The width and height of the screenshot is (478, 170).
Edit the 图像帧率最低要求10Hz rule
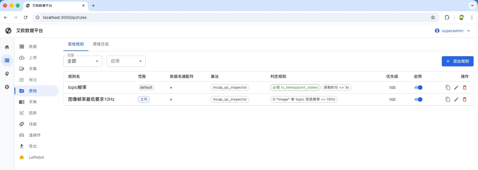[x=456, y=99]
